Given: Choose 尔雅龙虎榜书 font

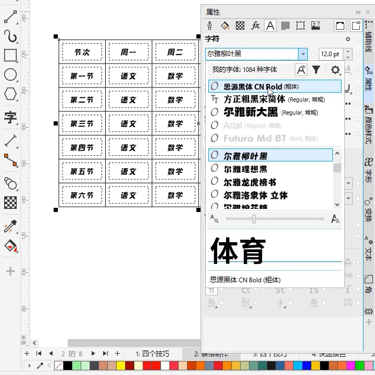Looking at the screenshot, I should pyautogui.click(x=270, y=182).
